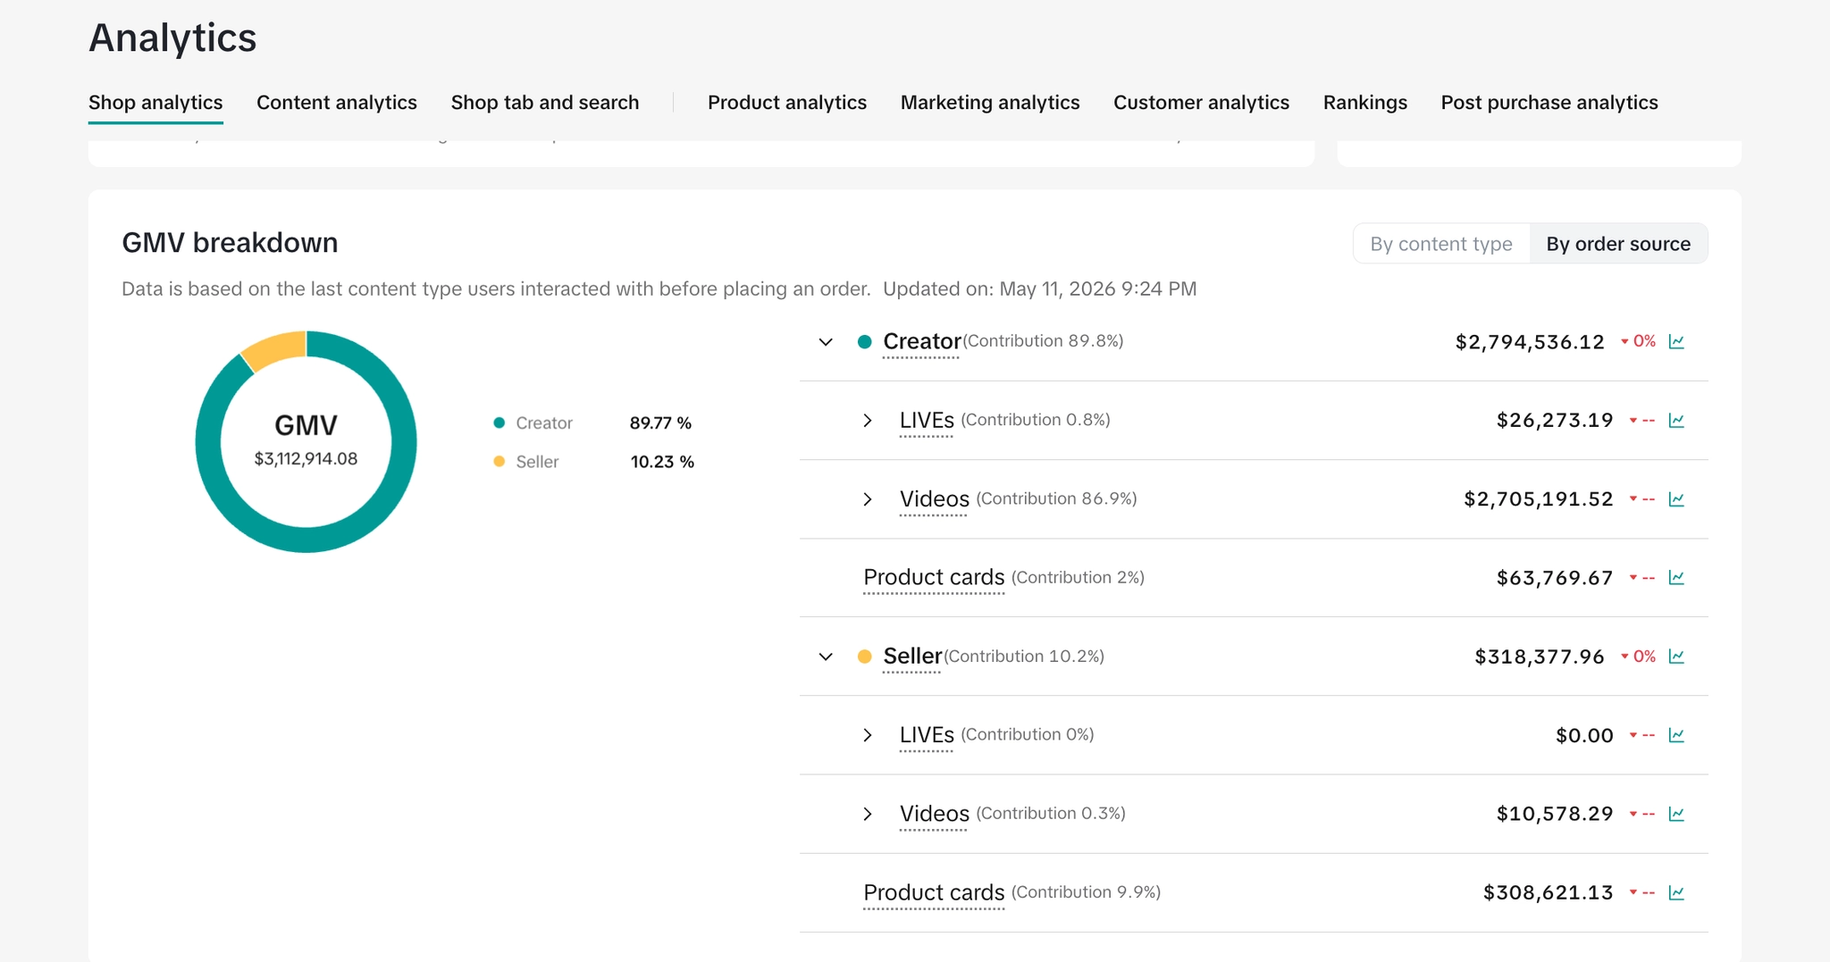Switch to Product analytics tab
This screenshot has height=962, width=1830.
point(787,103)
